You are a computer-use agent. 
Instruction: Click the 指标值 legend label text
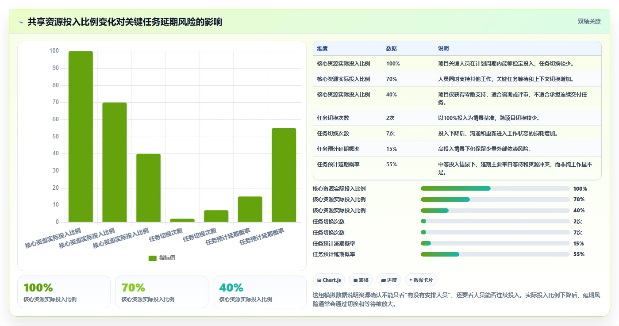tap(167, 258)
